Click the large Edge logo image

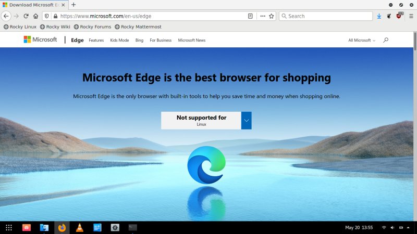[206, 165]
